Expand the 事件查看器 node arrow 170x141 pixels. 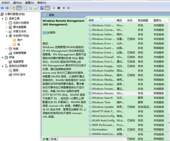click(7, 27)
